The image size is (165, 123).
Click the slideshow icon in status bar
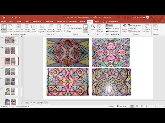coord(146,106)
